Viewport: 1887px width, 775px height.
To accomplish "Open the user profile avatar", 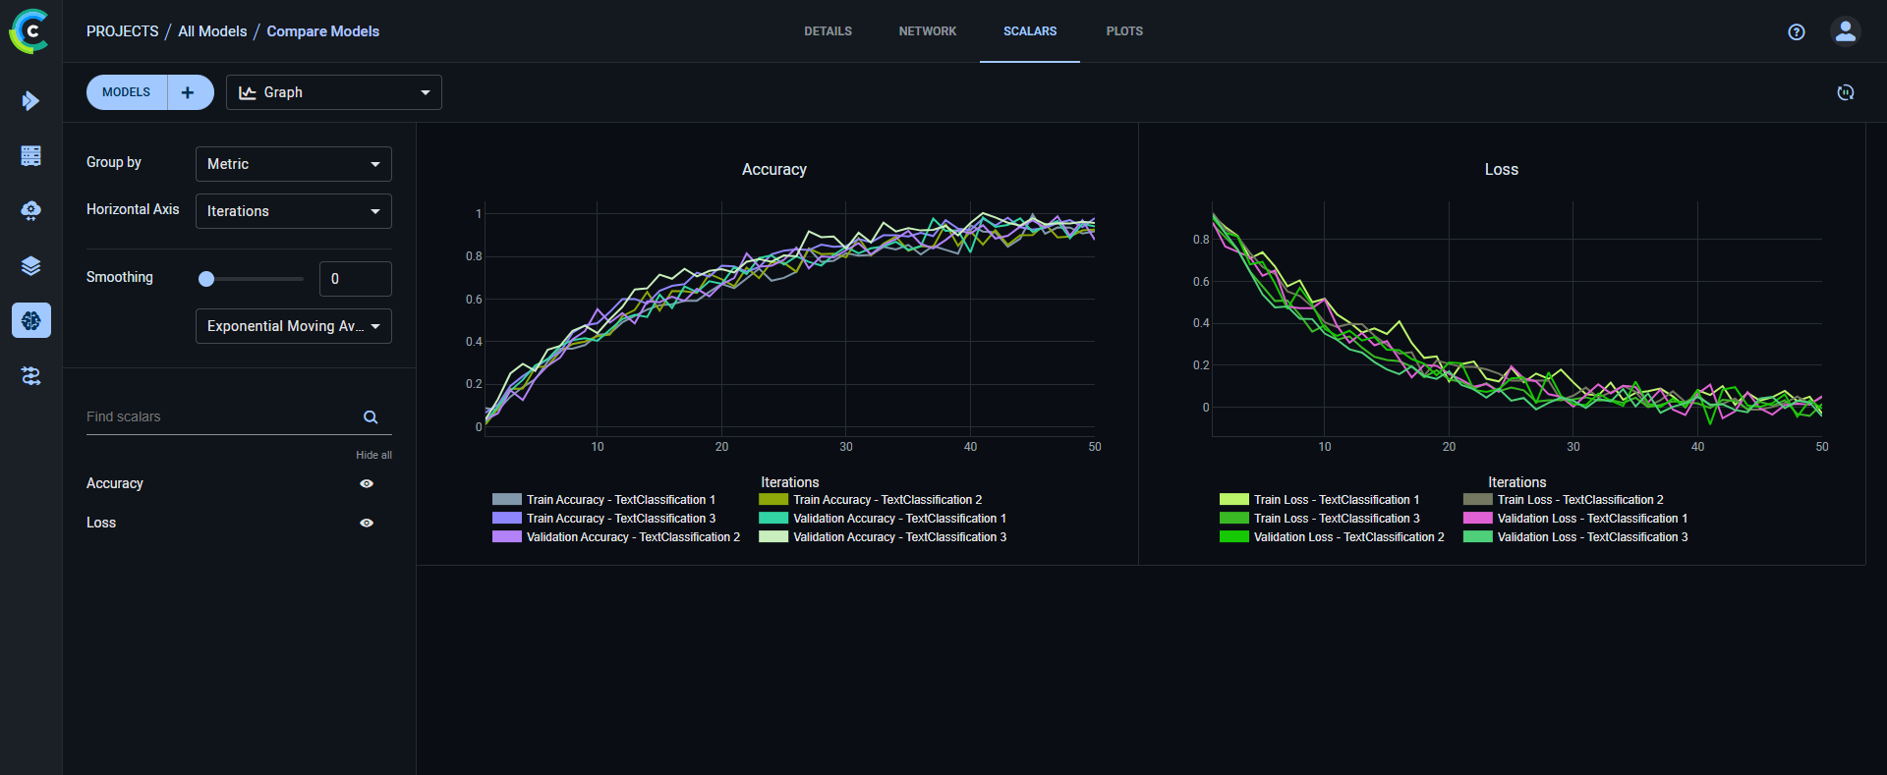I will point(1845,31).
